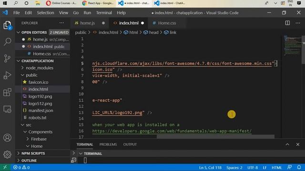
Task: Click the feedback icon in status bar
Action: click(289, 167)
